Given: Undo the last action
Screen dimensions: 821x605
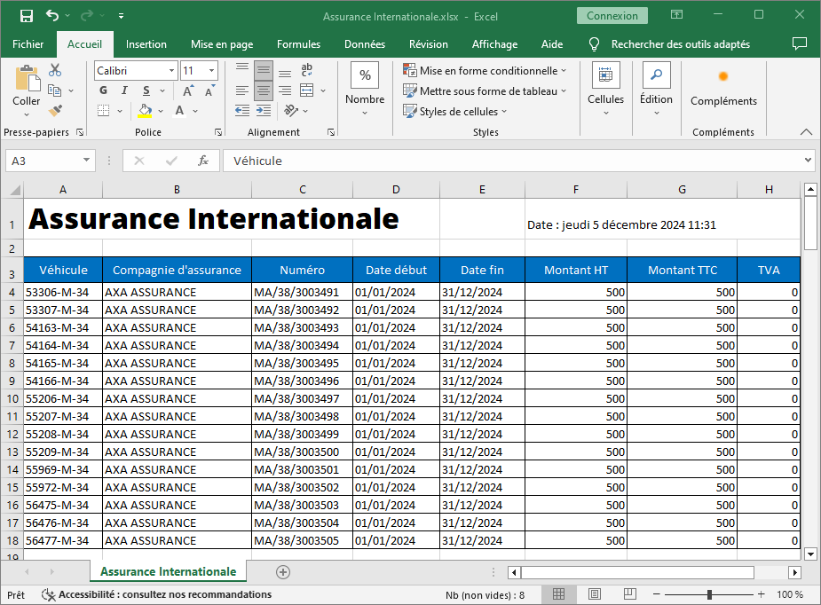Looking at the screenshot, I should point(51,16).
